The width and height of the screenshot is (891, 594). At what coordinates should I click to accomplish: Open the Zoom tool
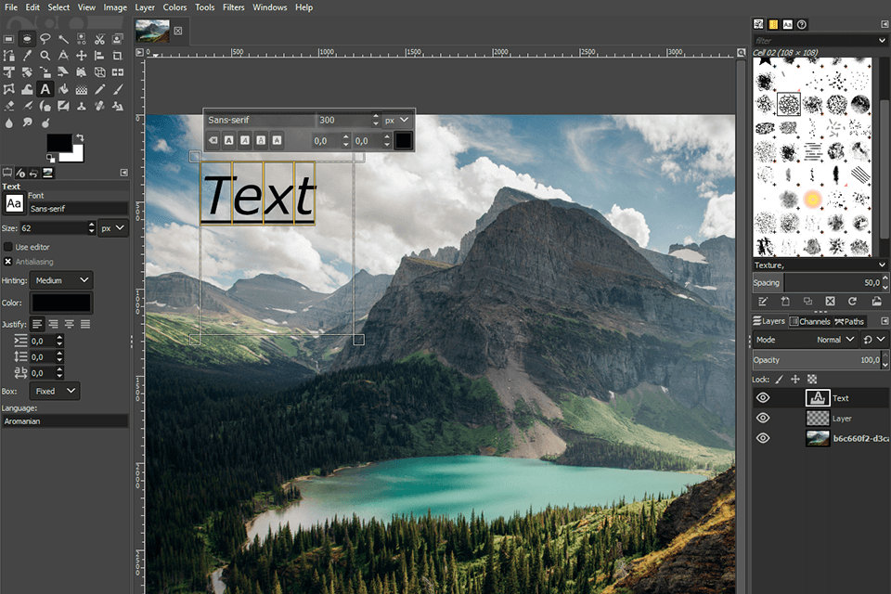click(x=45, y=56)
